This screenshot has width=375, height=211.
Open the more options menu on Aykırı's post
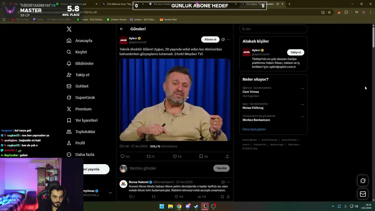[228, 40]
